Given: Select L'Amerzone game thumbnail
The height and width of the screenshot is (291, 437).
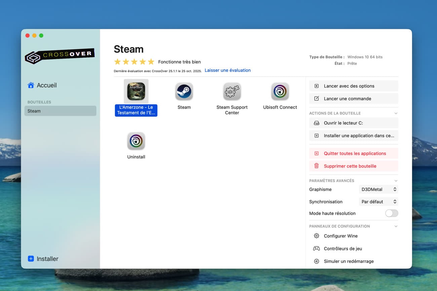Looking at the screenshot, I should [x=136, y=91].
